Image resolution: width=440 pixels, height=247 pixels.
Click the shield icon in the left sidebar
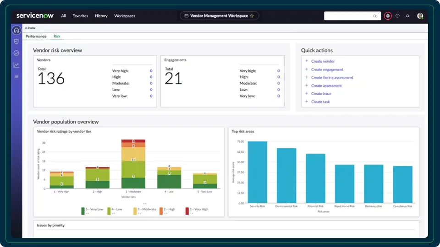pos(16,42)
